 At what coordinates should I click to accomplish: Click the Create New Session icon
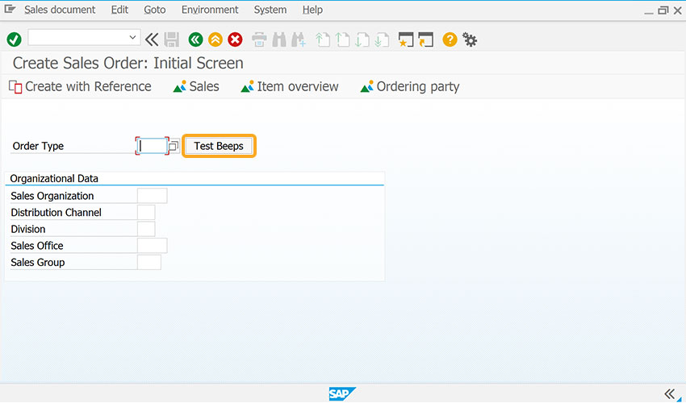click(x=406, y=39)
